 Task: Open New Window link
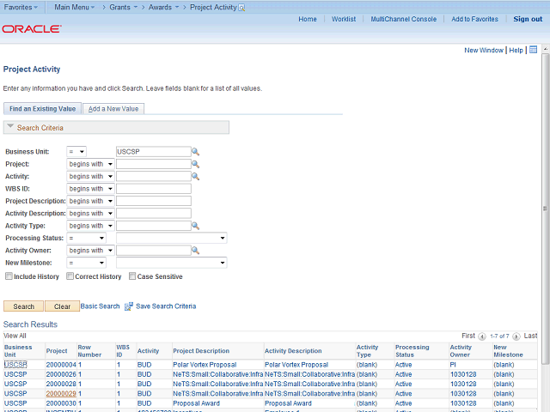tap(484, 50)
